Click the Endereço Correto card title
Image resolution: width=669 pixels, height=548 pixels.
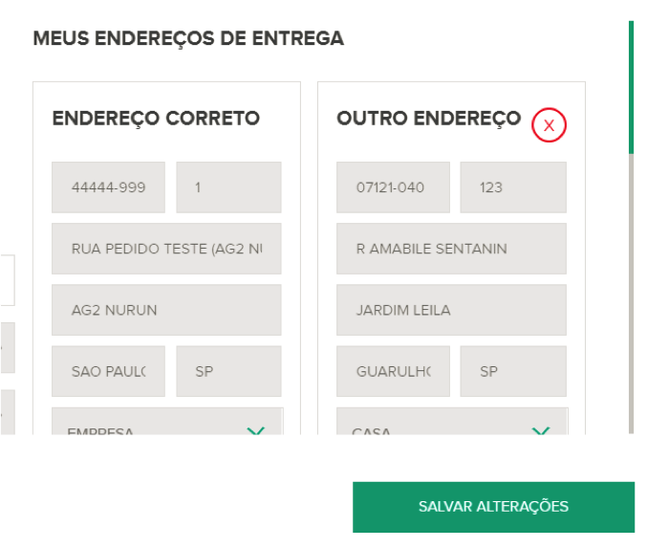click(x=156, y=119)
